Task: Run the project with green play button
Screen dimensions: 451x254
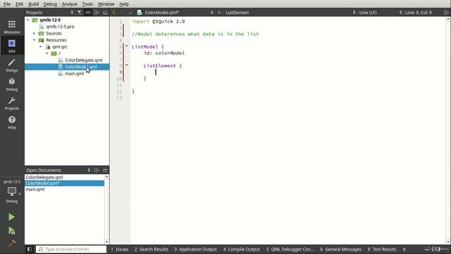Action: pyautogui.click(x=11, y=217)
